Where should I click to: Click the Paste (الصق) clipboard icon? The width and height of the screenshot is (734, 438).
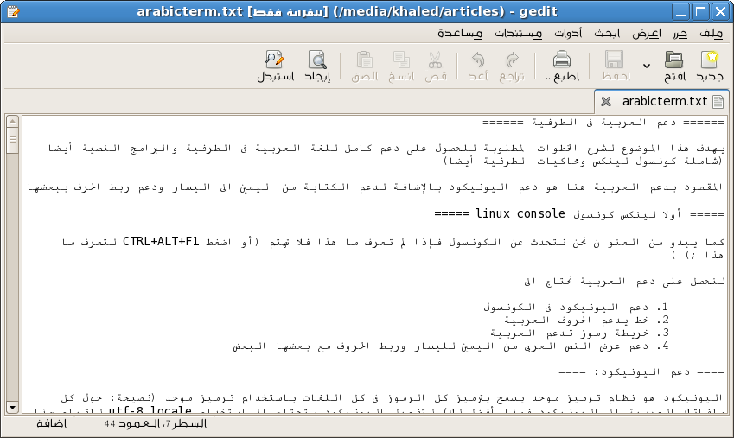(364, 60)
